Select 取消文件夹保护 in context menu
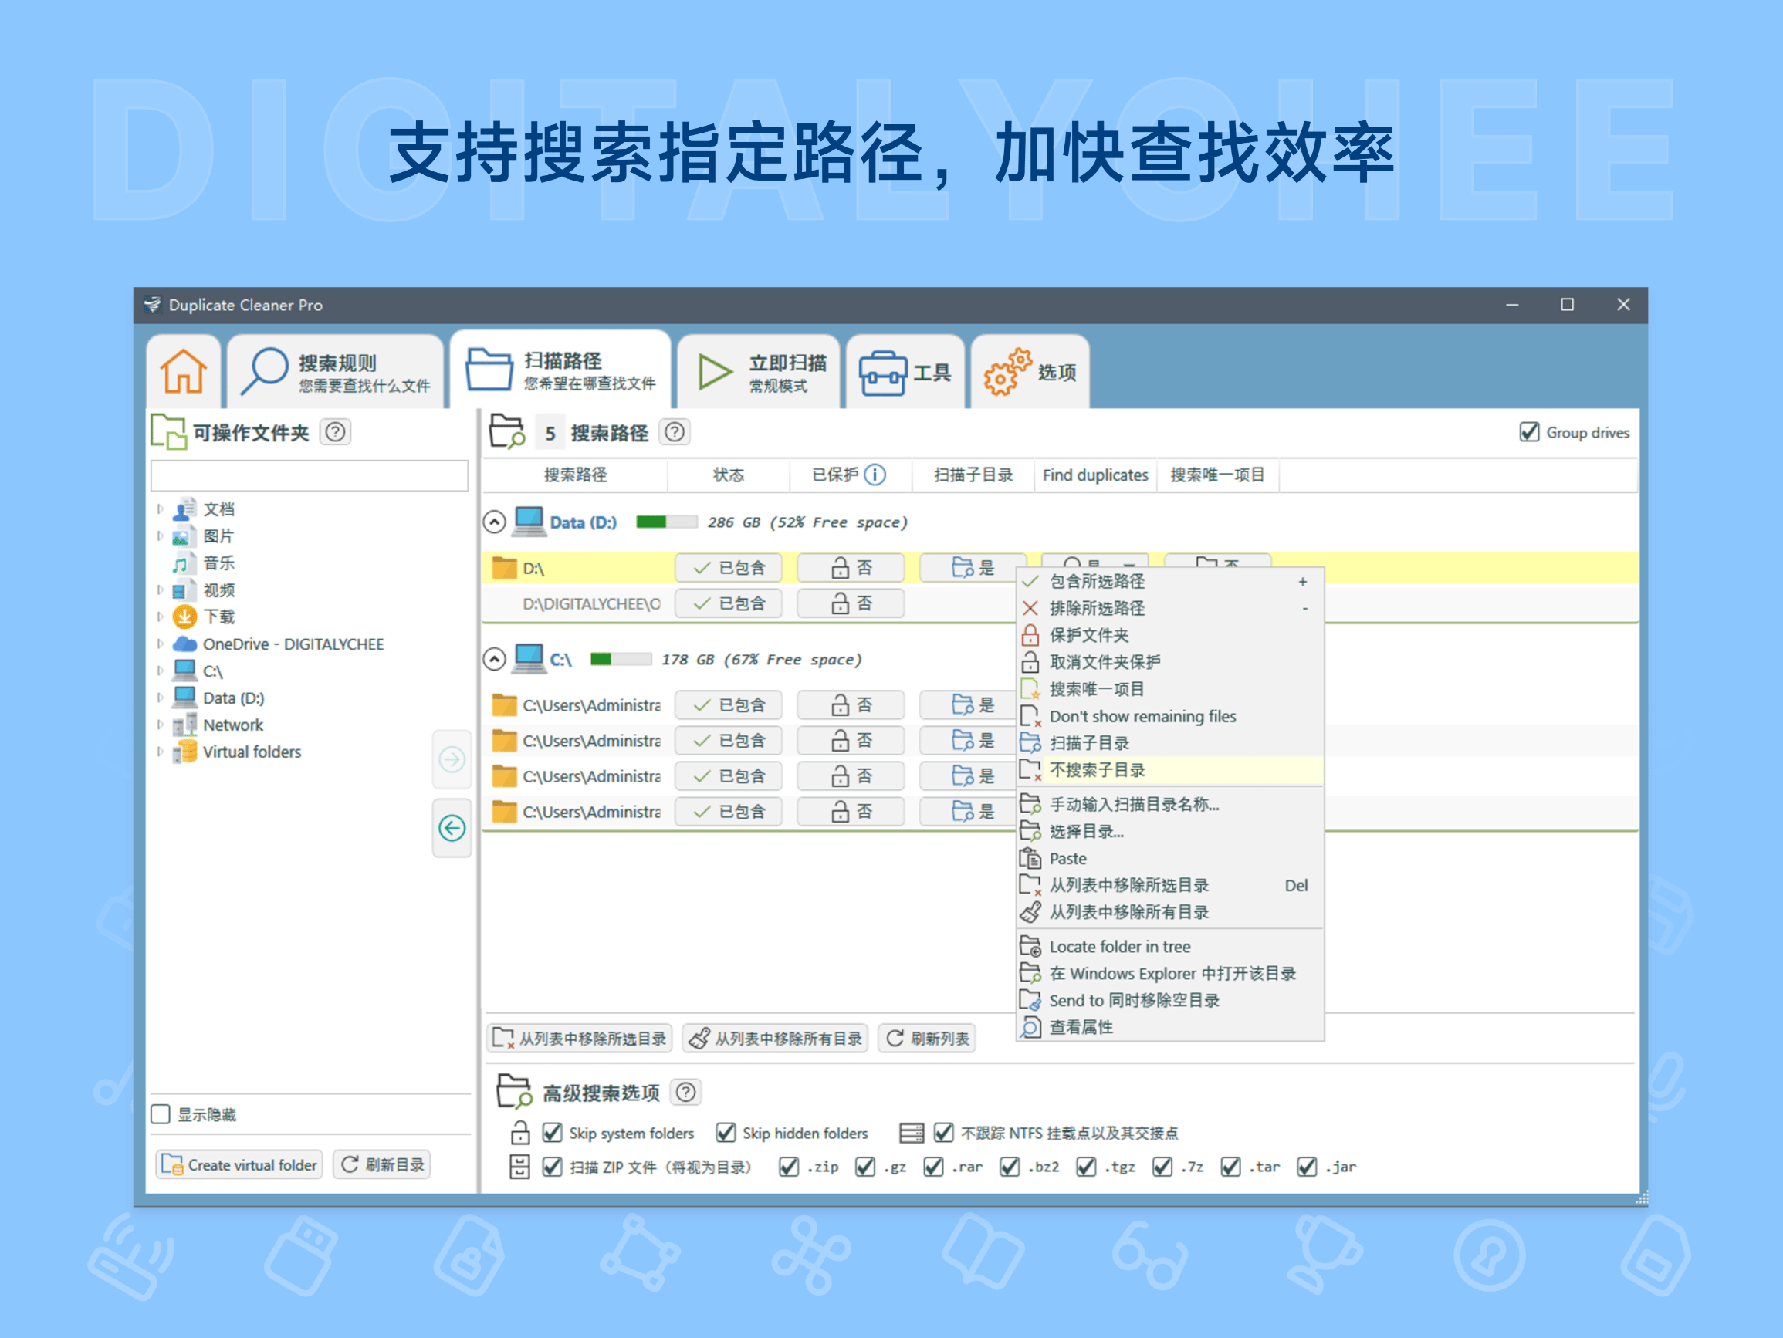 click(1169, 662)
